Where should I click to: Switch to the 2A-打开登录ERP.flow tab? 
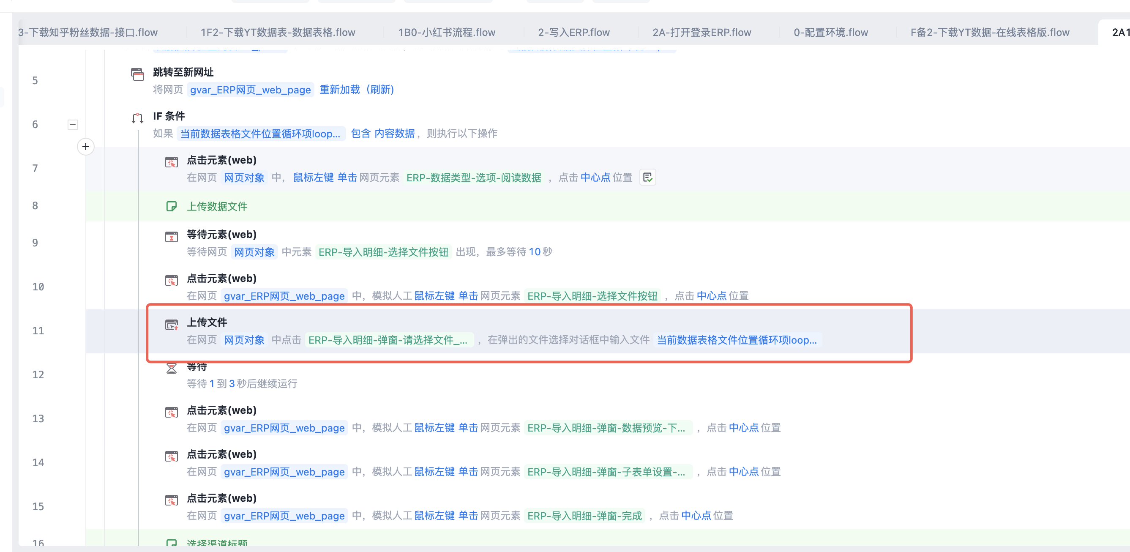pyautogui.click(x=702, y=33)
